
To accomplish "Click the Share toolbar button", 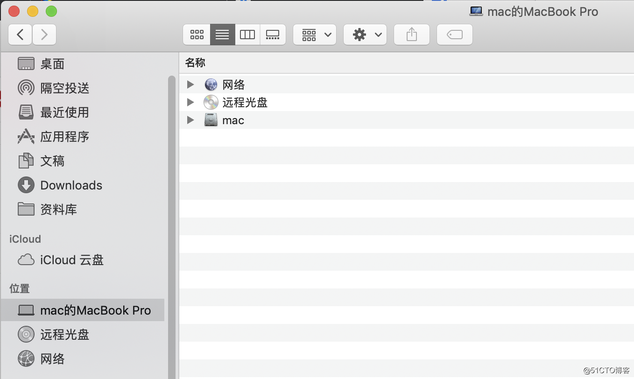I will [412, 35].
